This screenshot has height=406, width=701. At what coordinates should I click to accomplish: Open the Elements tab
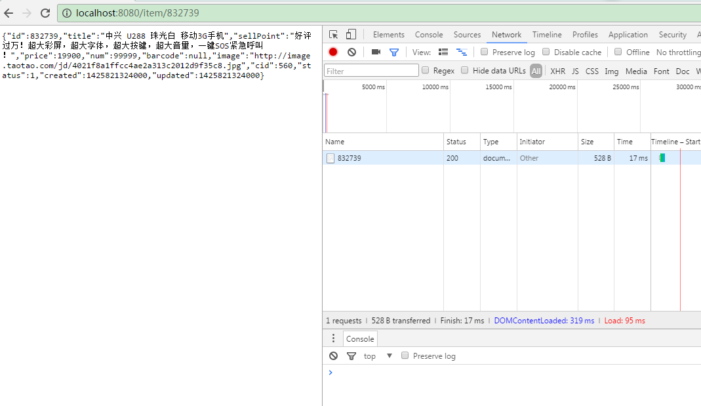click(388, 34)
